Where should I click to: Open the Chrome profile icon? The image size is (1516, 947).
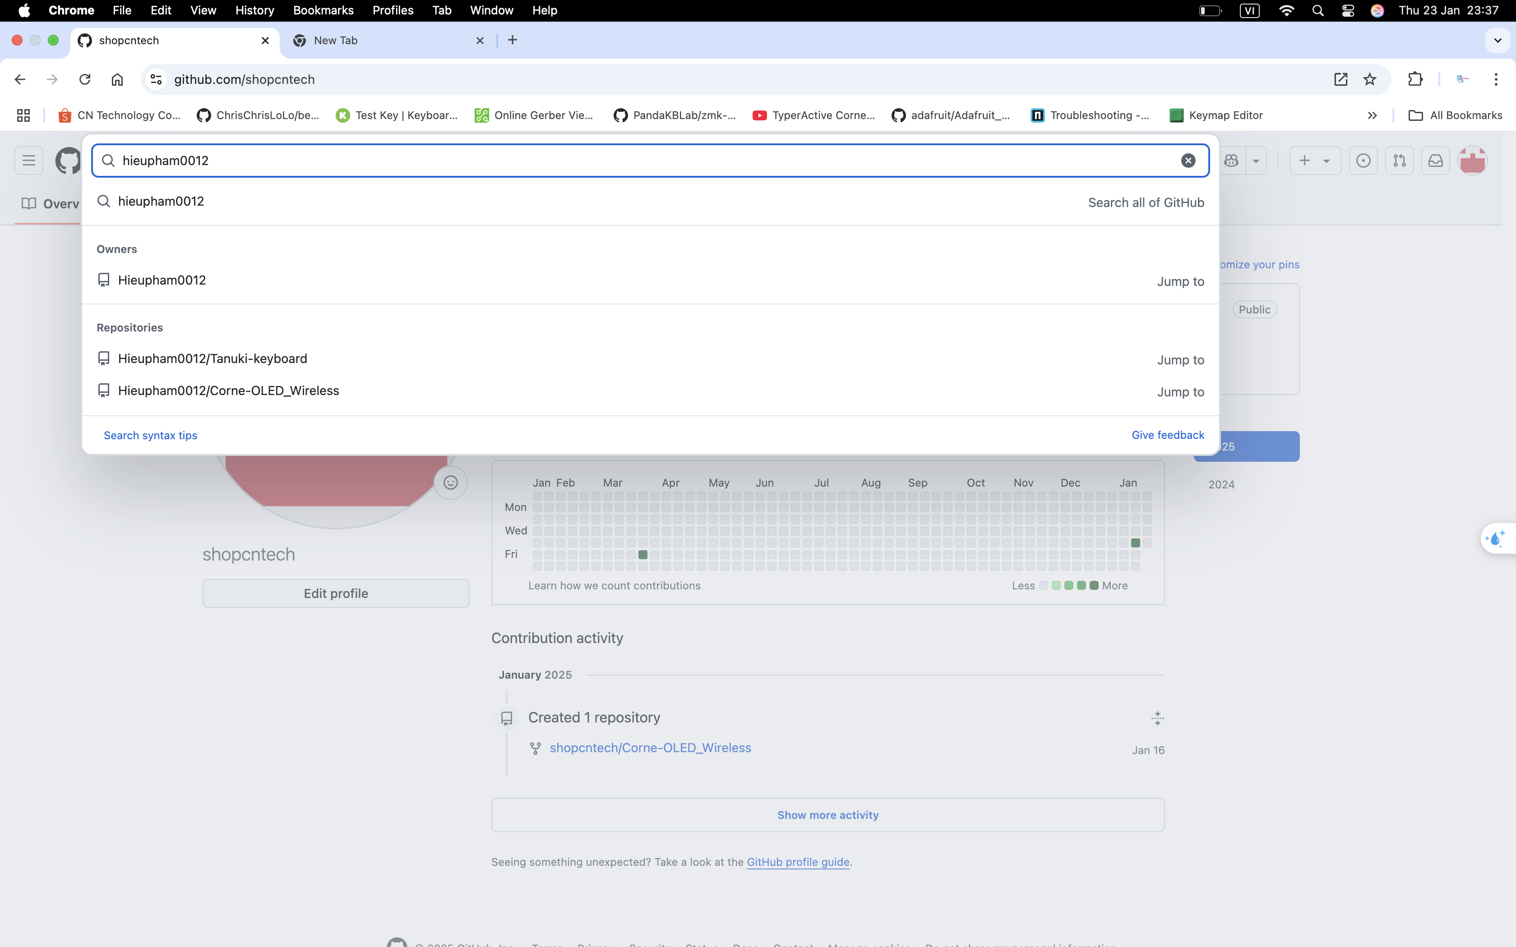click(x=1463, y=79)
